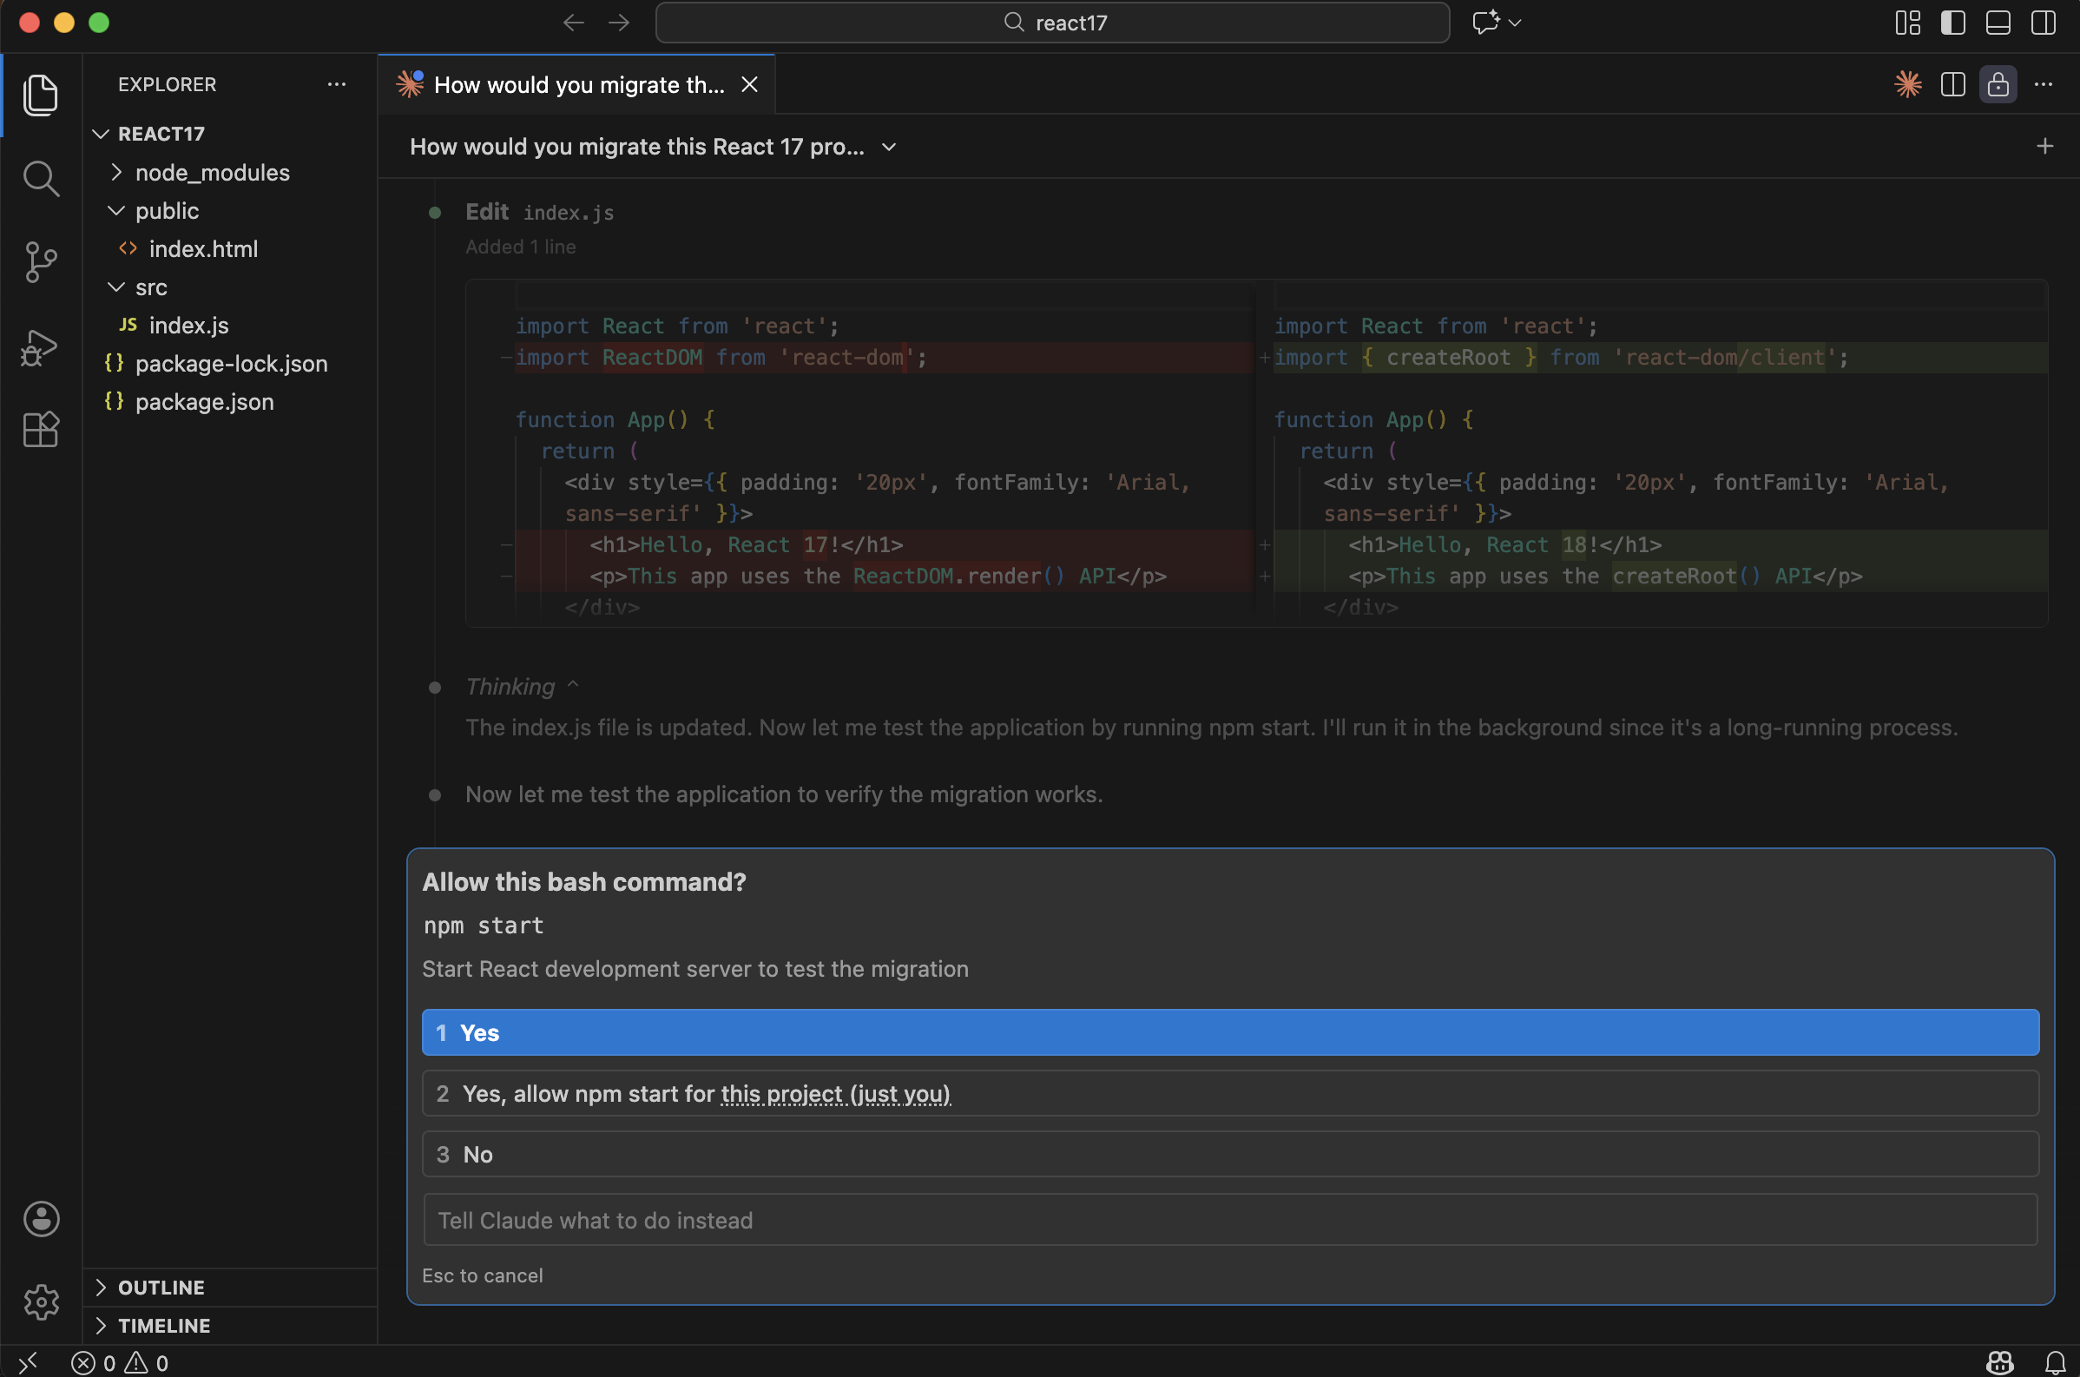The height and width of the screenshot is (1377, 2080).
Task: Click the lock icon in the chat toolbar
Action: click(1998, 84)
